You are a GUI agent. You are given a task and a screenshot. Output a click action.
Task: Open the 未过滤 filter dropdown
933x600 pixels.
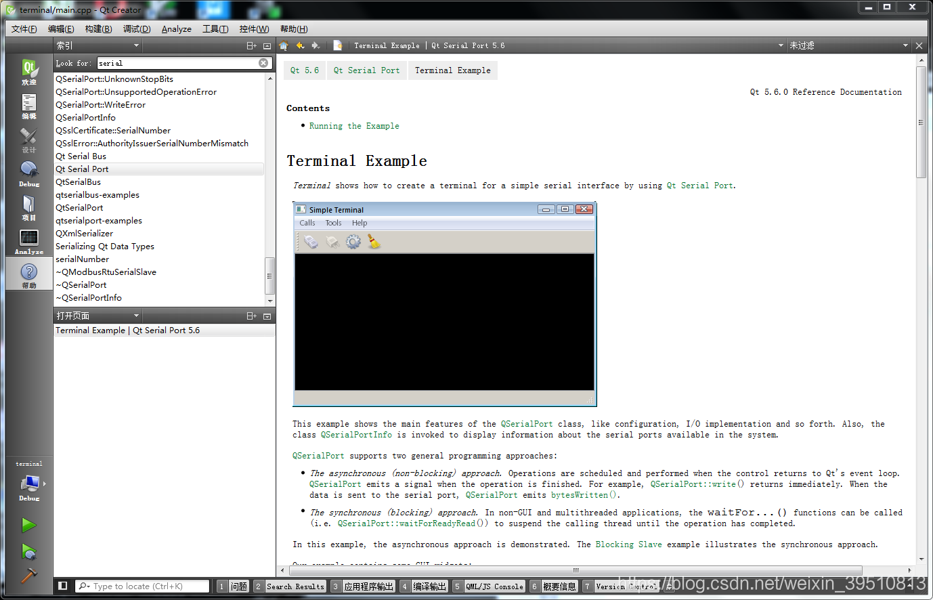(848, 45)
